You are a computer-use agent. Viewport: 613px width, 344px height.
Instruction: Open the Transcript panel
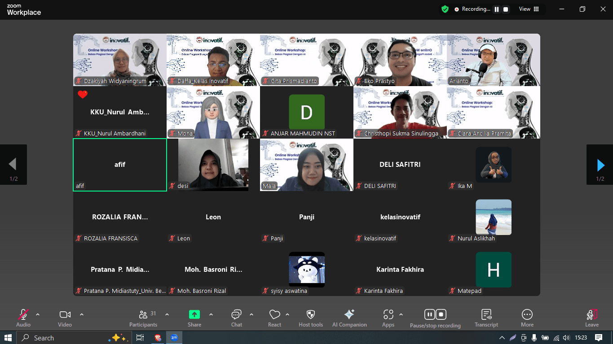(x=486, y=314)
